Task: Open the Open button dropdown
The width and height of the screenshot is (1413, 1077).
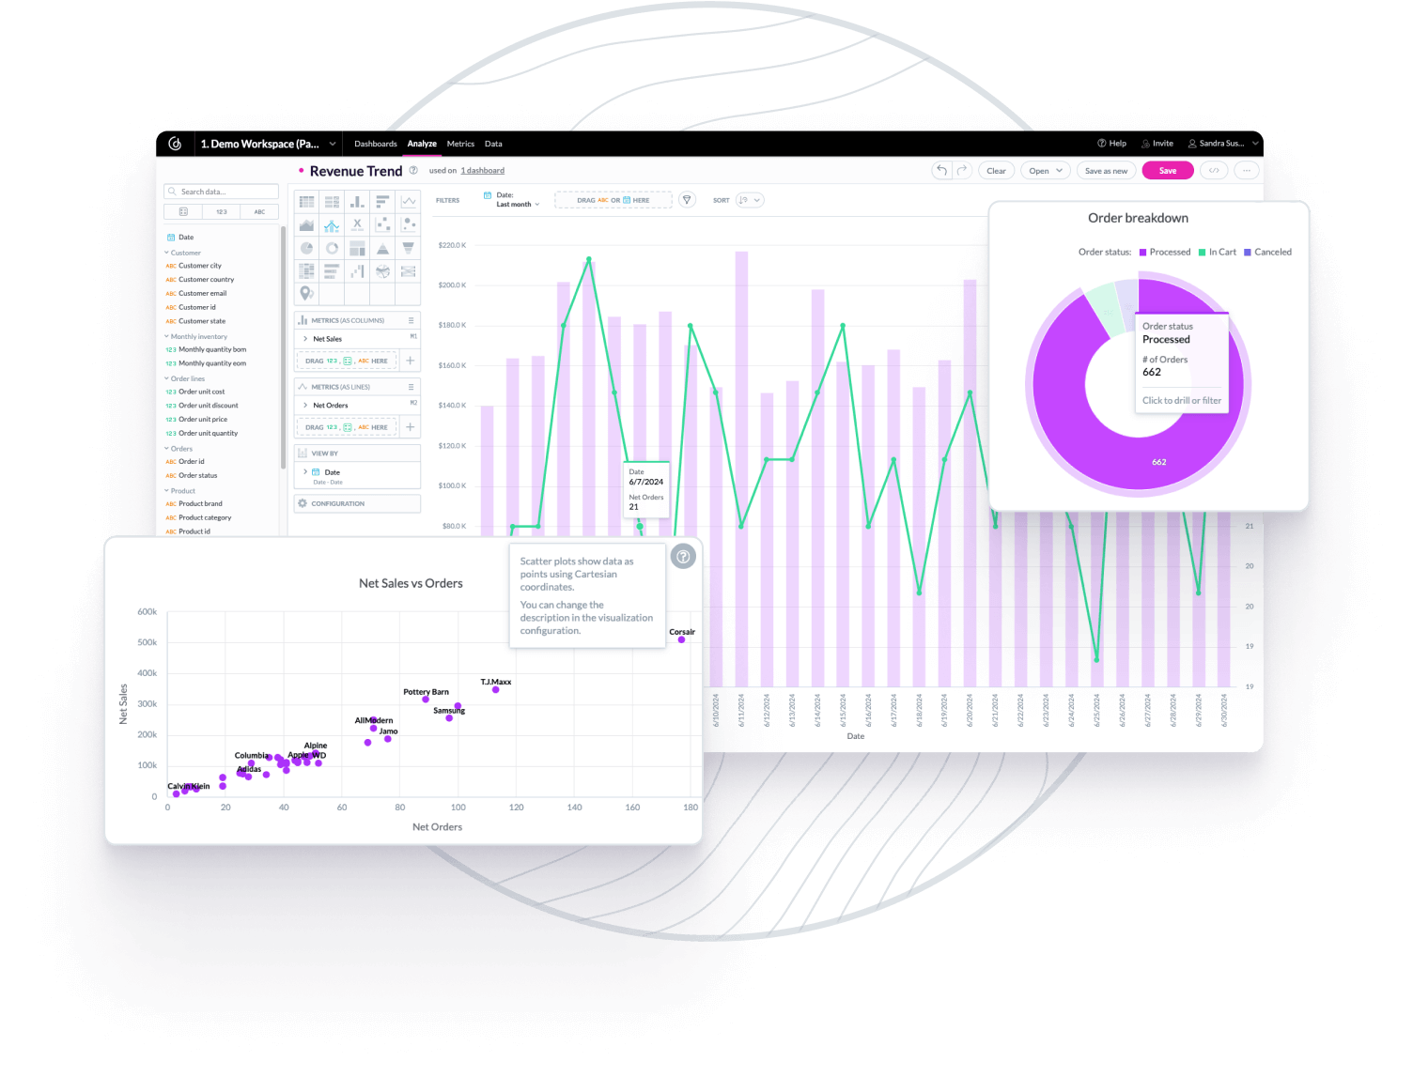Action: point(1046,170)
